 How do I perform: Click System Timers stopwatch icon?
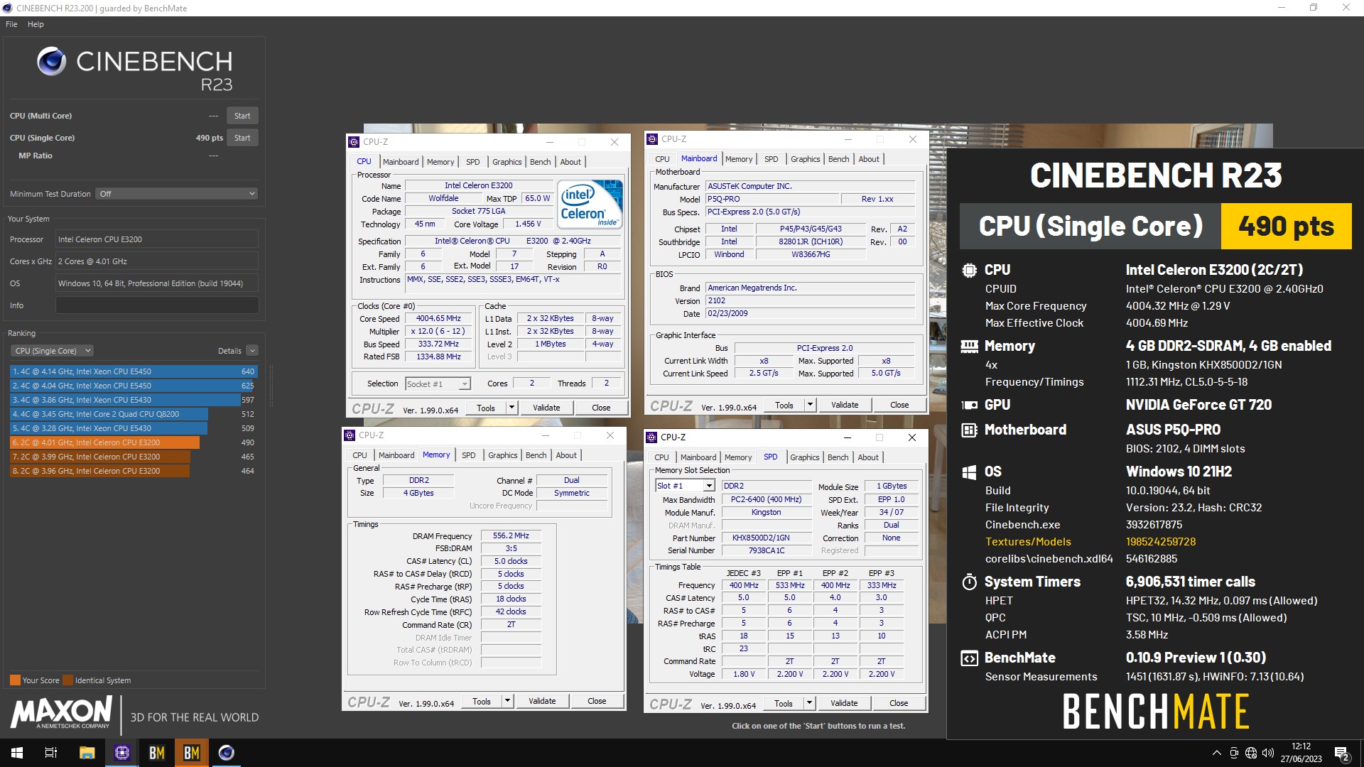969,582
